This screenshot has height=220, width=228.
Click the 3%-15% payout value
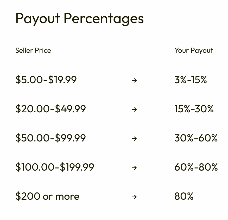[191, 80]
